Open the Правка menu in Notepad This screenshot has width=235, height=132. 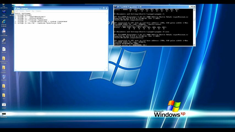(x=22, y=11)
